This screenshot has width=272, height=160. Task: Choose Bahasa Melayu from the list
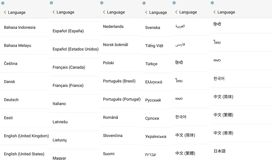(24, 46)
